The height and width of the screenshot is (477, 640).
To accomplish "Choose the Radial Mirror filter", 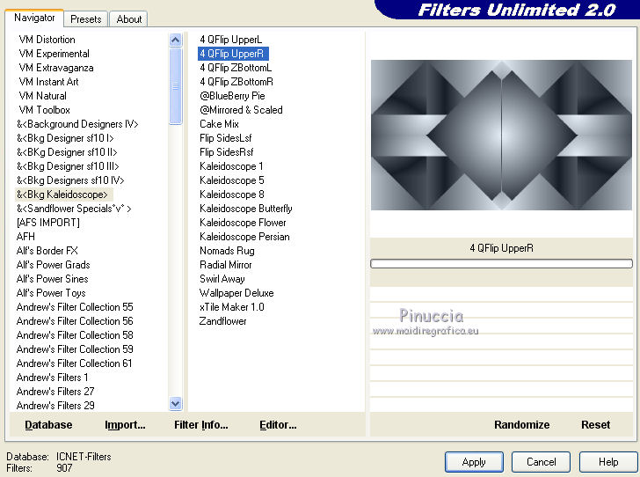I will 226,265.
